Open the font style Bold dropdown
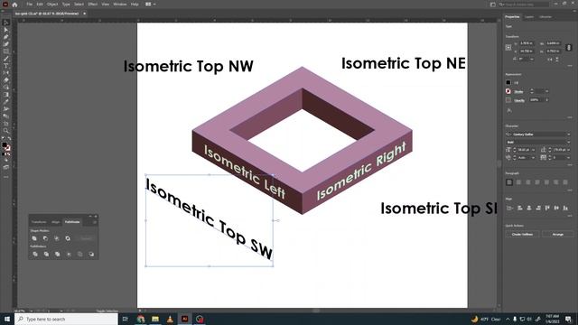The image size is (578, 325). tap(569, 142)
